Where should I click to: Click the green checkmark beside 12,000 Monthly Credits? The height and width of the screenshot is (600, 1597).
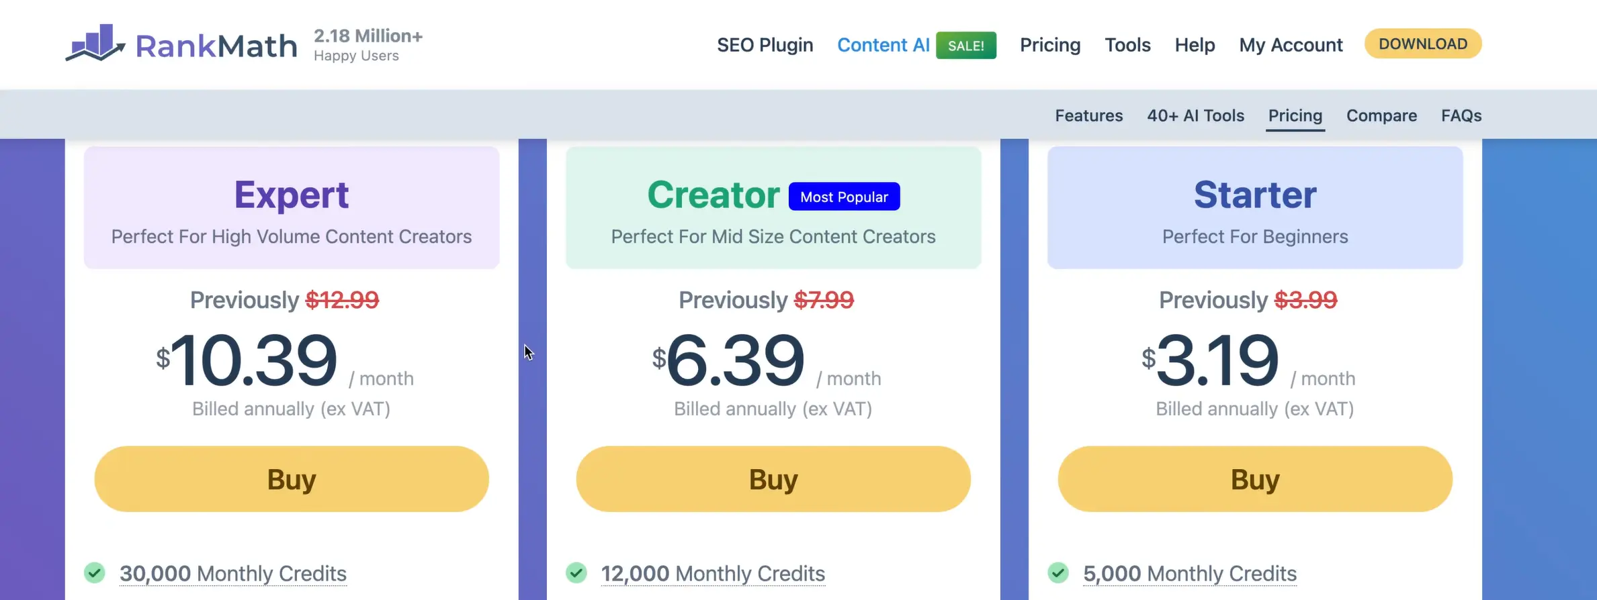(576, 572)
